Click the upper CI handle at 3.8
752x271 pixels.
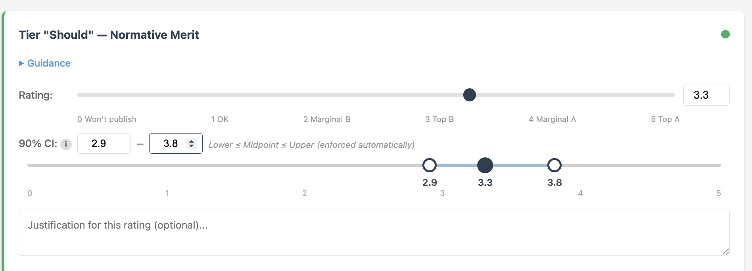tap(554, 165)
